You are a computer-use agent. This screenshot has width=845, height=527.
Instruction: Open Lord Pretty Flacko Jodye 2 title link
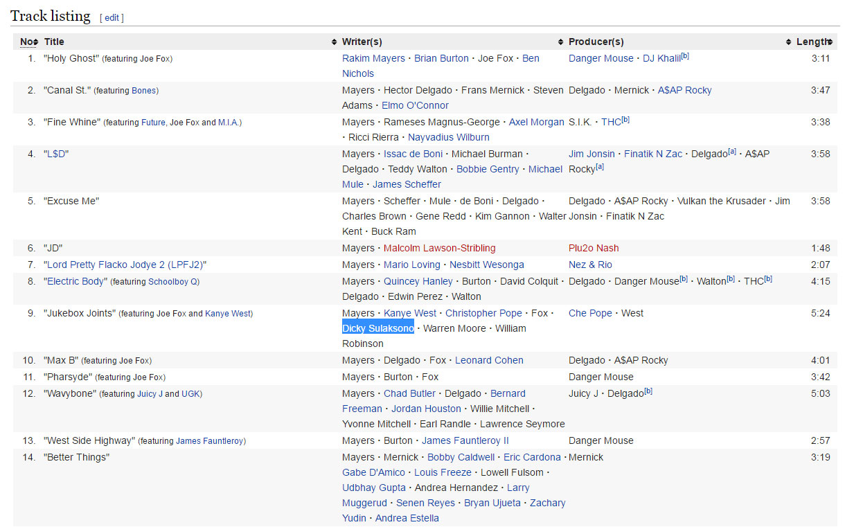click(125, 265)
